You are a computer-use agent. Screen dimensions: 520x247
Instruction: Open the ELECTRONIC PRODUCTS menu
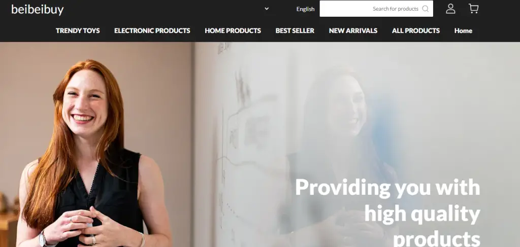[152, 31]
